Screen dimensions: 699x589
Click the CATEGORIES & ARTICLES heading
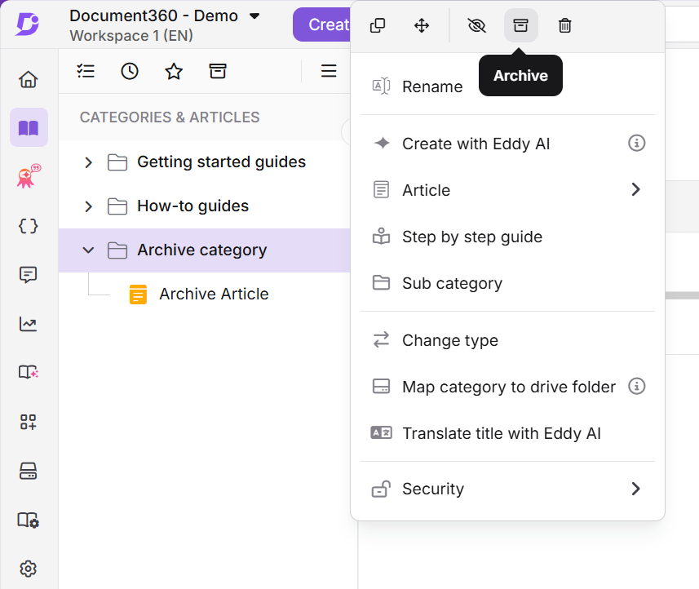tap(170, 117)
